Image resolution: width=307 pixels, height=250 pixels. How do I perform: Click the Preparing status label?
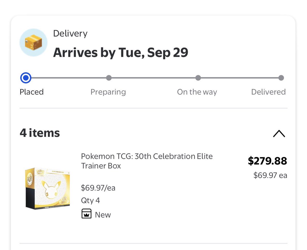click(x=108, y=92)
